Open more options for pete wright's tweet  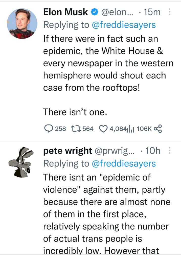point(169,151)
